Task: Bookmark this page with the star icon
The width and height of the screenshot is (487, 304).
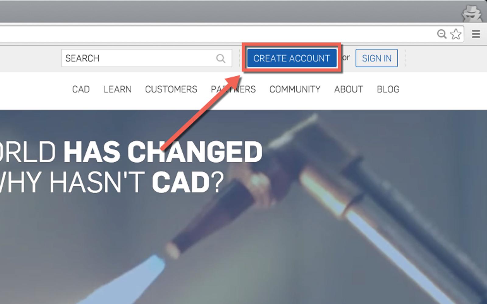Action: click(x=456, y=34)
